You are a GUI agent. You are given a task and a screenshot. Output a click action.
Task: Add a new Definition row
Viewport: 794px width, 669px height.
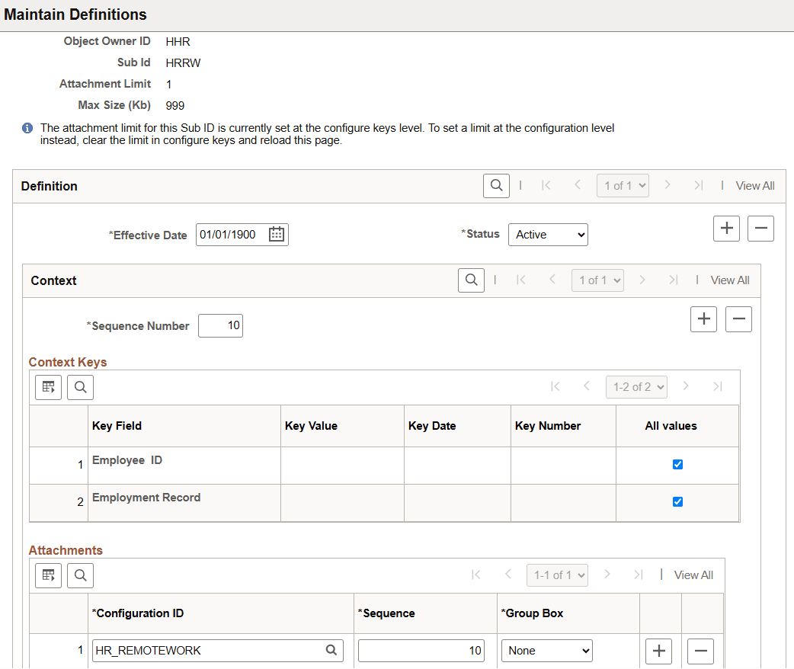(x=725, y=228)
